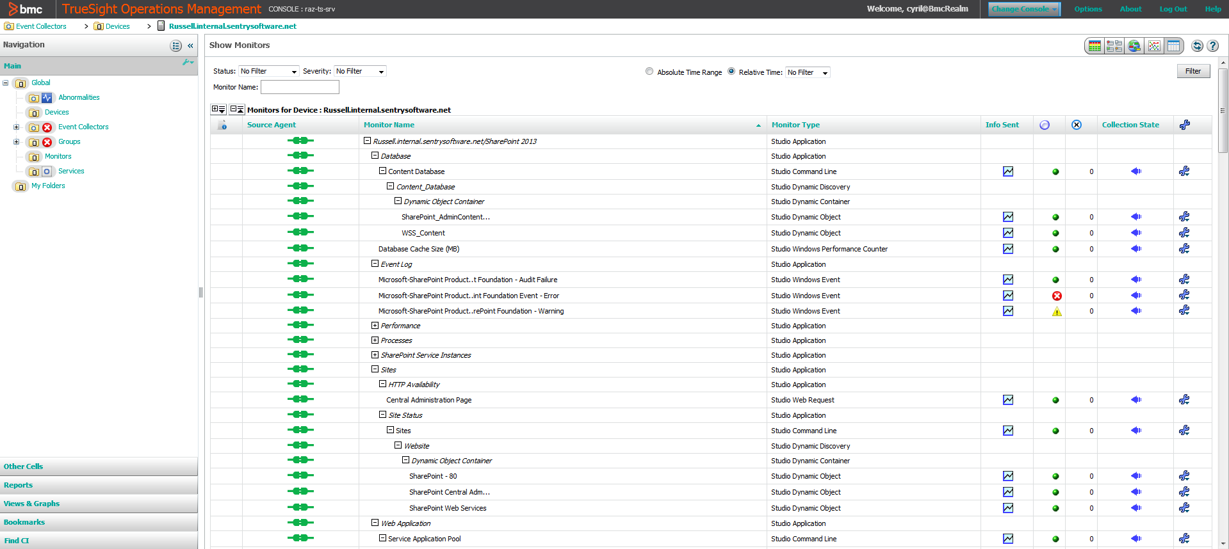Open tools icon for SharePoint - 80 row

[1184, 476]
